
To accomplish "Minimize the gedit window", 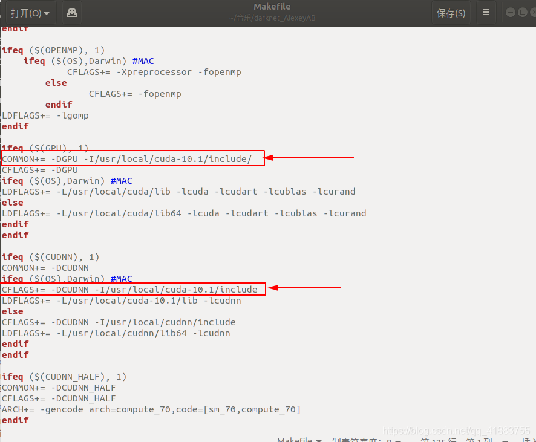I will point(511,13).
